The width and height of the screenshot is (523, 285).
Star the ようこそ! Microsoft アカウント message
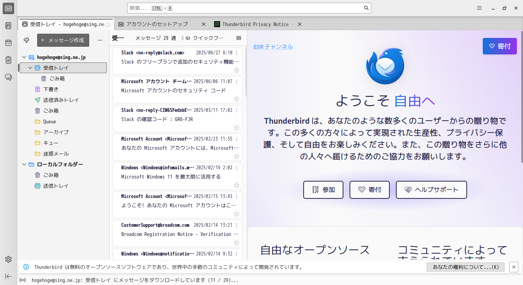pos(237,214)
